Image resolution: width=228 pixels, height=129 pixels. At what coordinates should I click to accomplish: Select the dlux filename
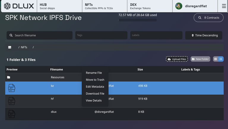click(x=54, y=112)
